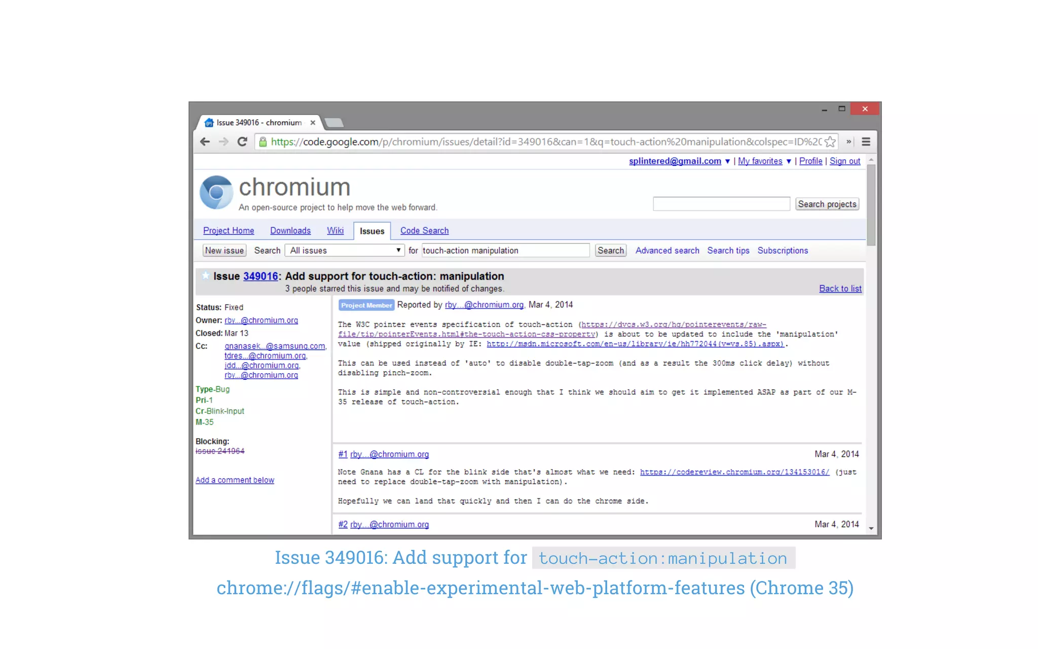Image resolution: width=1038 pixels, height=649 pixels.
Task: Open Search tips link
Action: coord(728,250)
